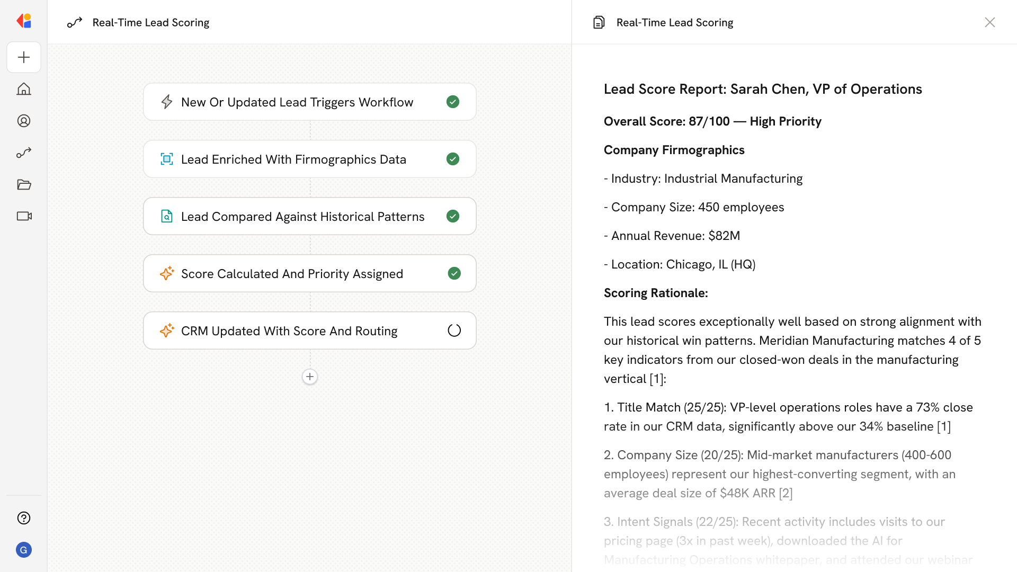
Task: Click the plus button in sidebar
Action: (x=24, y=57)
